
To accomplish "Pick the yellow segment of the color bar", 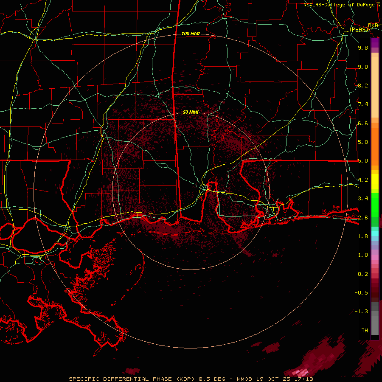I will 375,182.
